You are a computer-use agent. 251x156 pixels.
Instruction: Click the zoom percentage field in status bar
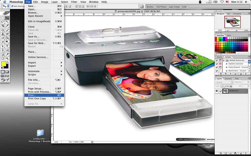click(x=56, y=142)
